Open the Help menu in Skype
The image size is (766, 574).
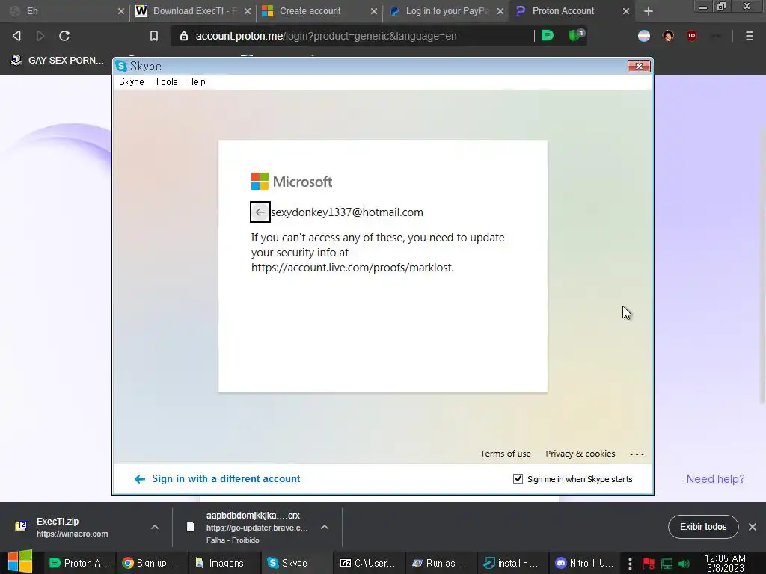tap(197, 82)
